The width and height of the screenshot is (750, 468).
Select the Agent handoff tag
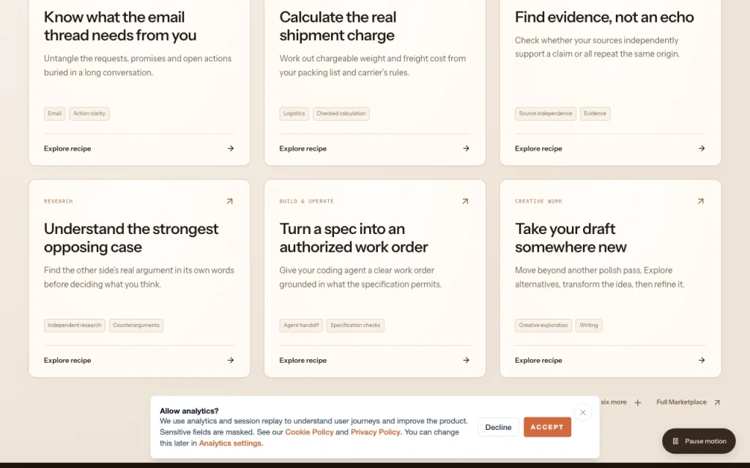point(301,325)
